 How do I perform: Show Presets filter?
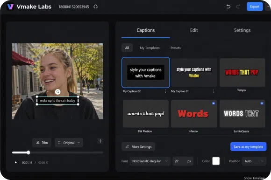pos(176,48)
